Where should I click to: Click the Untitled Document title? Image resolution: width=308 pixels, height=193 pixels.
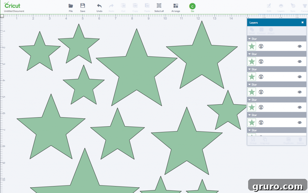(x=14, y=11)
